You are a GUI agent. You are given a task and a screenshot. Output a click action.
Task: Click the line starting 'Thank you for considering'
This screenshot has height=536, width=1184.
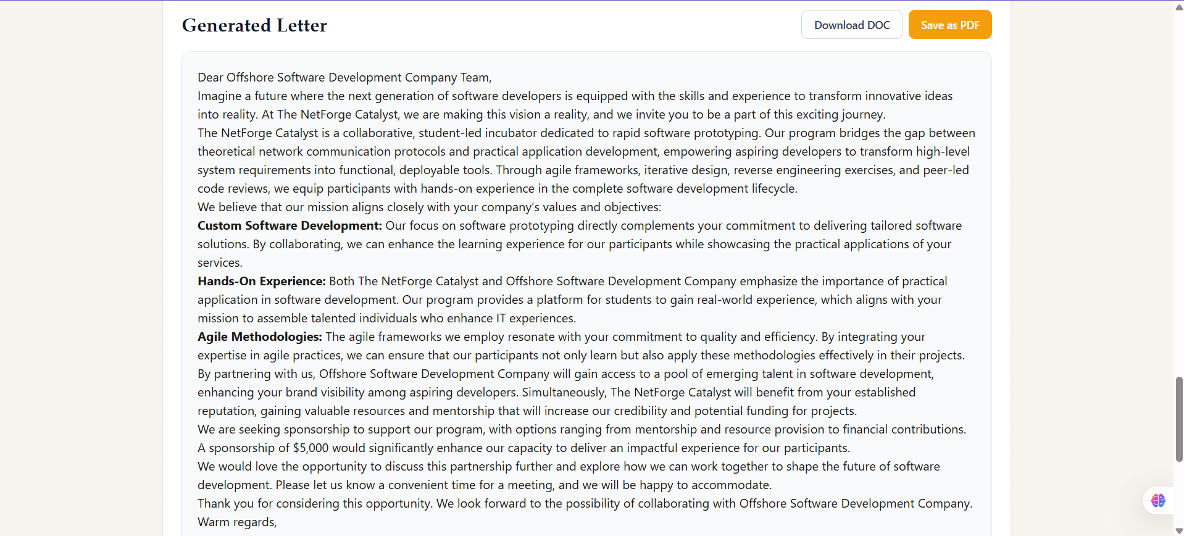tap(585, 503)
